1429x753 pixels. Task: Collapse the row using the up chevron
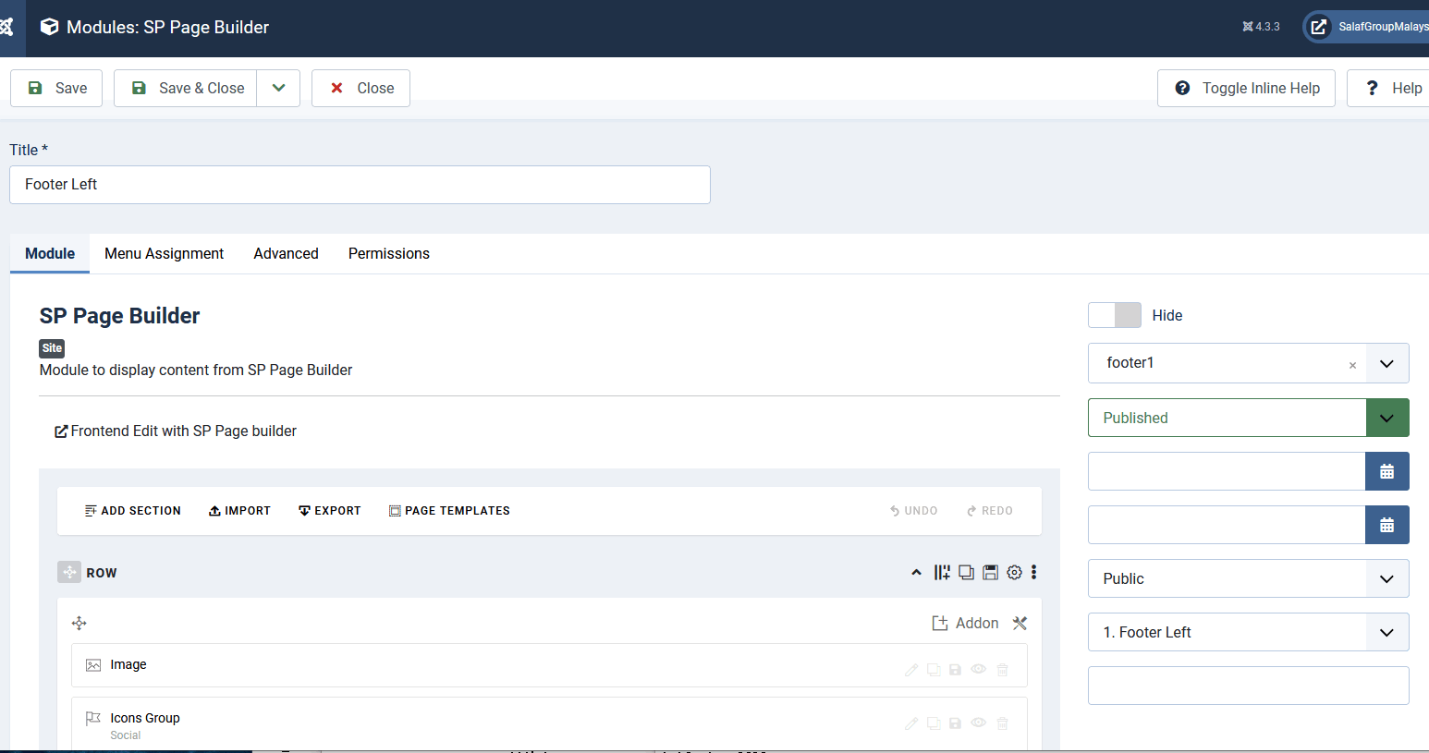coord(916,573)
